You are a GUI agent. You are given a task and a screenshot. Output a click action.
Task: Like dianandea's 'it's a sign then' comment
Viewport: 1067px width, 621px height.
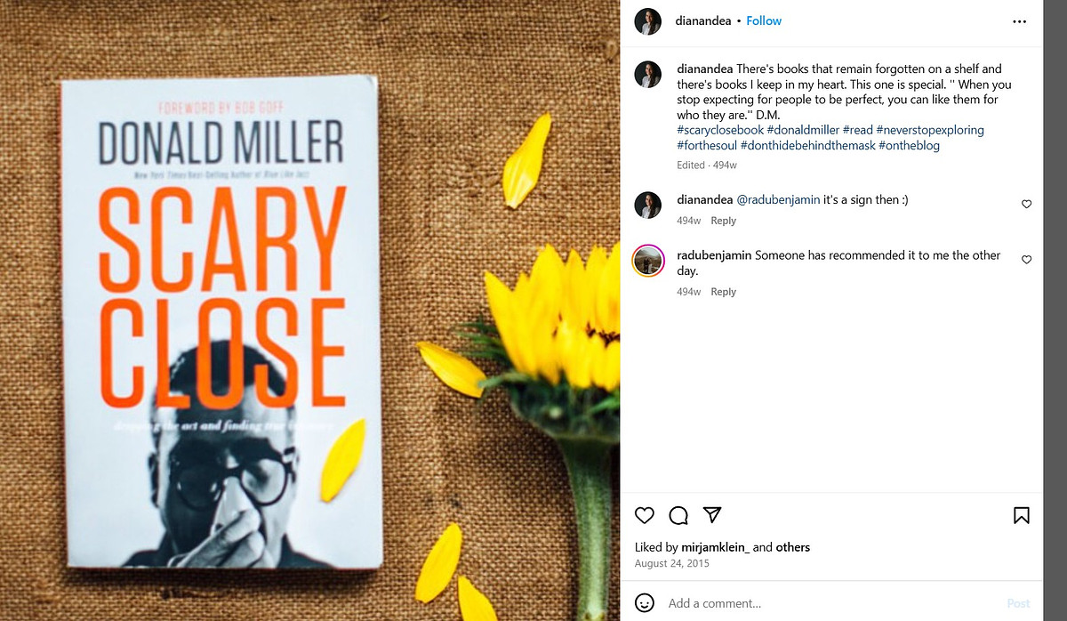coord(1026,204)
